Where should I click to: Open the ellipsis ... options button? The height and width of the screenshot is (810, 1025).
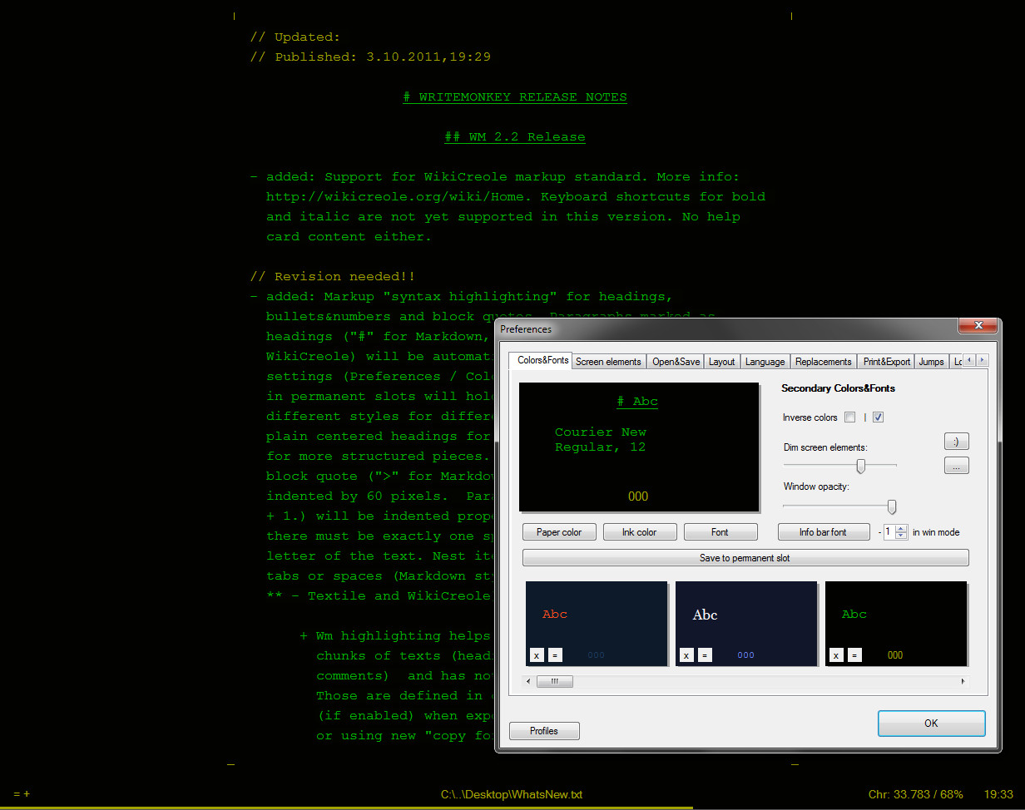(957, 467)
